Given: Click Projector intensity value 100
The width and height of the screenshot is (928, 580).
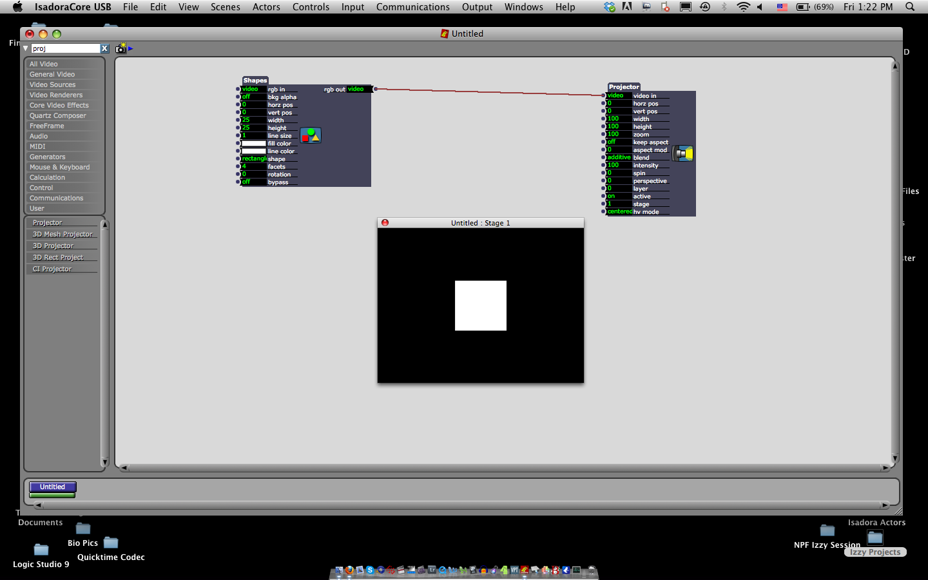Looking at the screenshot, I should pyautogui.click(x=619, y=165).
